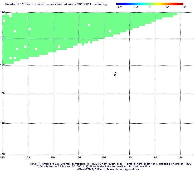Click the note line starting 'Note: 1) Times are GMT'
The height and width of the screenshot is (171, 195).
(x=111, y=164)
